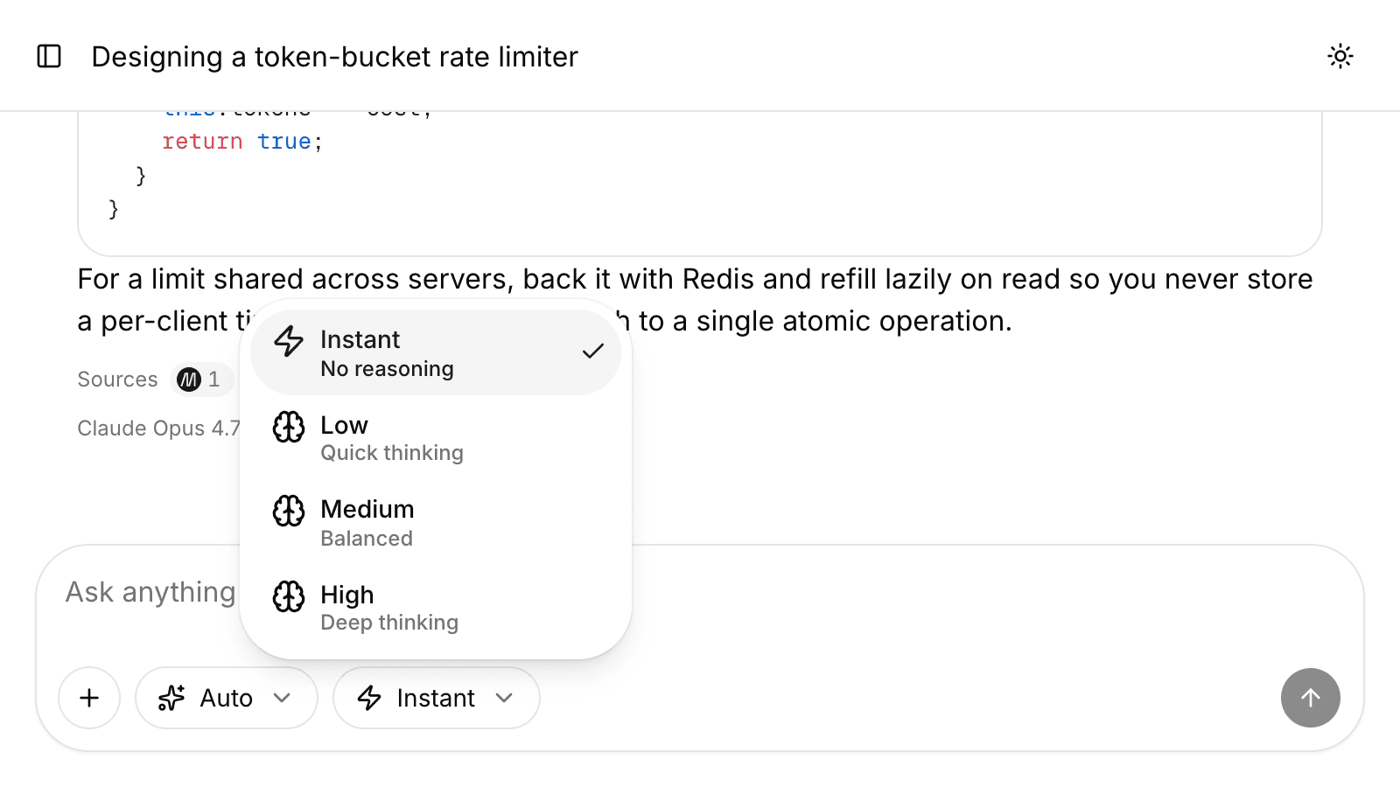Click the send arrow button
This screenshot has height=787, width=1400.
pyautogui.click(x=1310, y=698)
